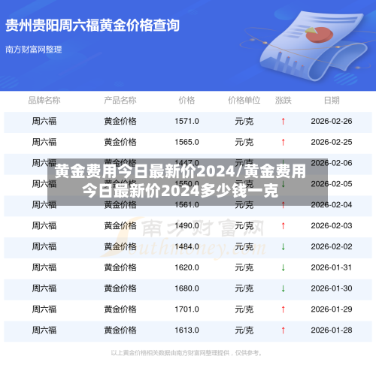Click the red up arrow for 2026-01-28

284,330
